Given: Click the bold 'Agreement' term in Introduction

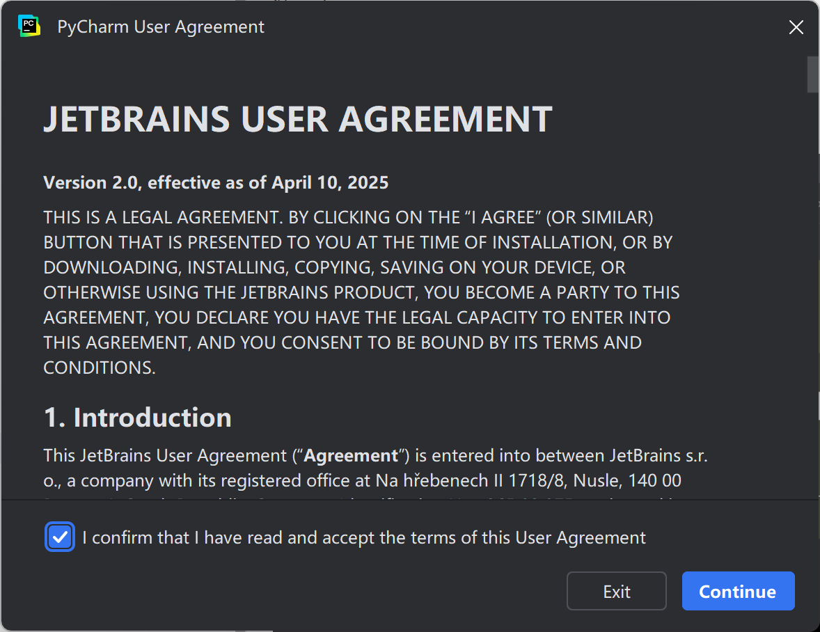Looking at the screenshot, I should point(351,455).
